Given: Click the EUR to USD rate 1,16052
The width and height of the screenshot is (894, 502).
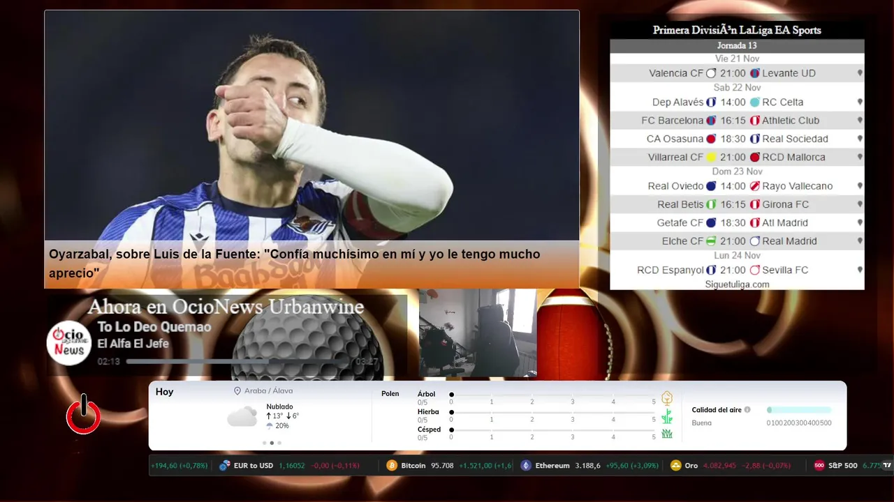Looking at the screenshot, I should tap(292, 466).
